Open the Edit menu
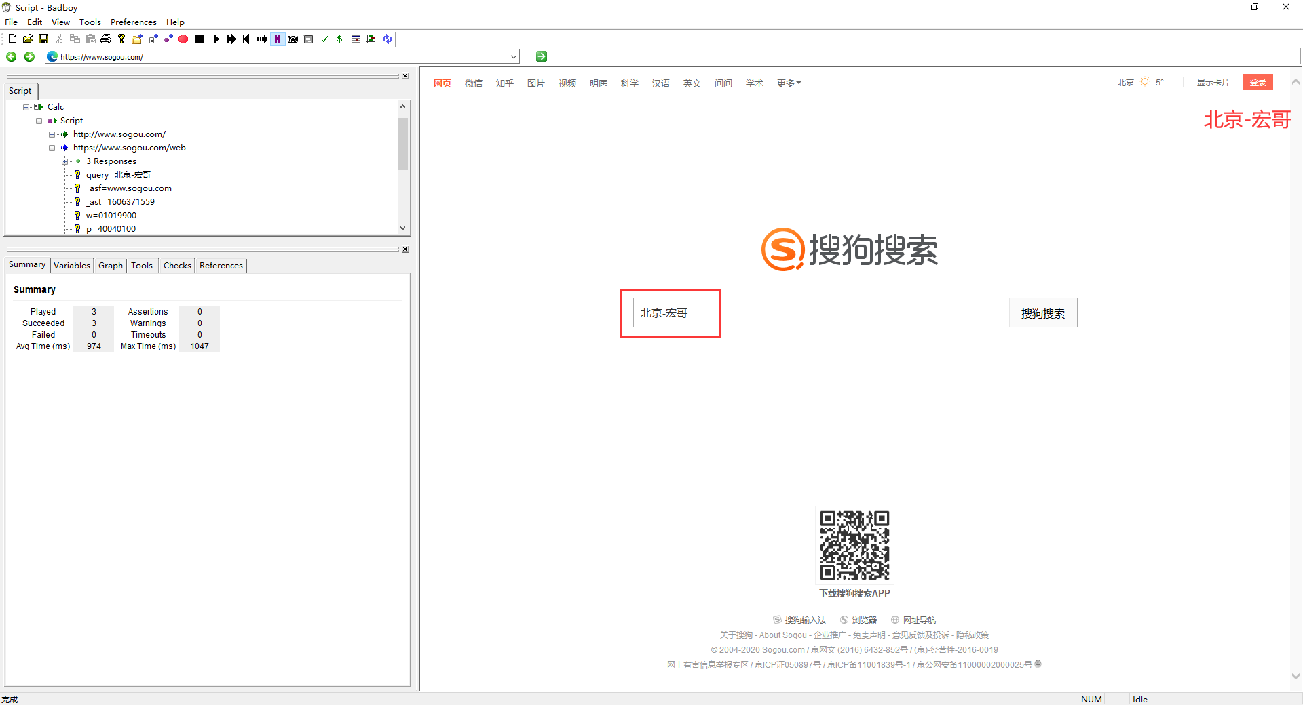This screenshot has height=705, width=1303. click(35, 22)
